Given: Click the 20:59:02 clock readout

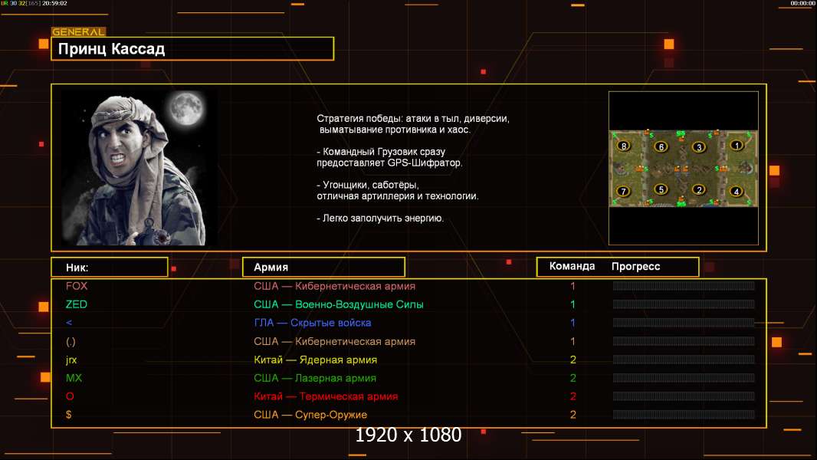Looking at the screenshot, I should pos(54,3).
